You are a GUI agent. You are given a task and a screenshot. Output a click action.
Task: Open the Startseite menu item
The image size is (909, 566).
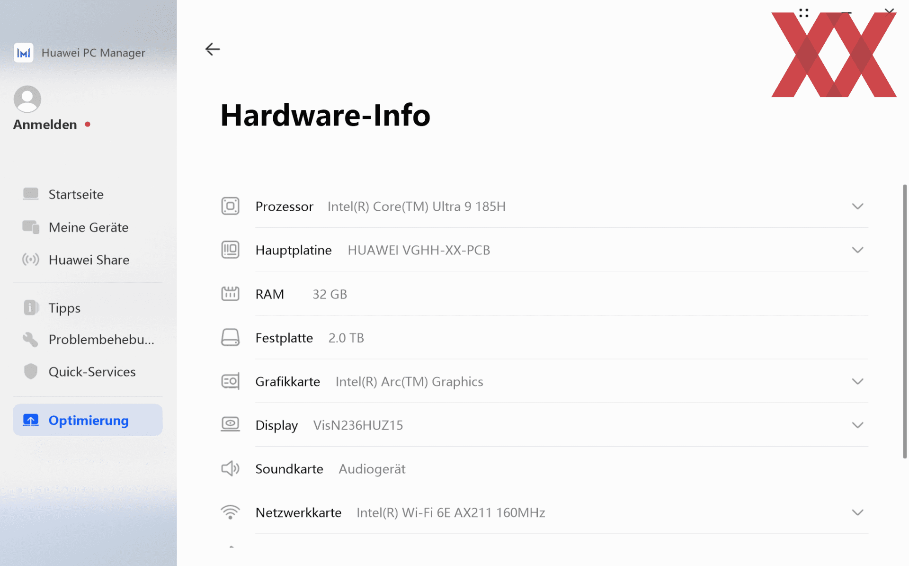point(76,194)
